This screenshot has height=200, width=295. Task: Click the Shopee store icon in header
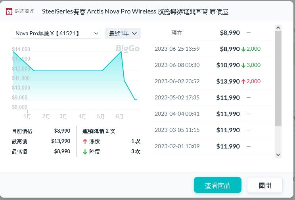[x=9, y=11]
